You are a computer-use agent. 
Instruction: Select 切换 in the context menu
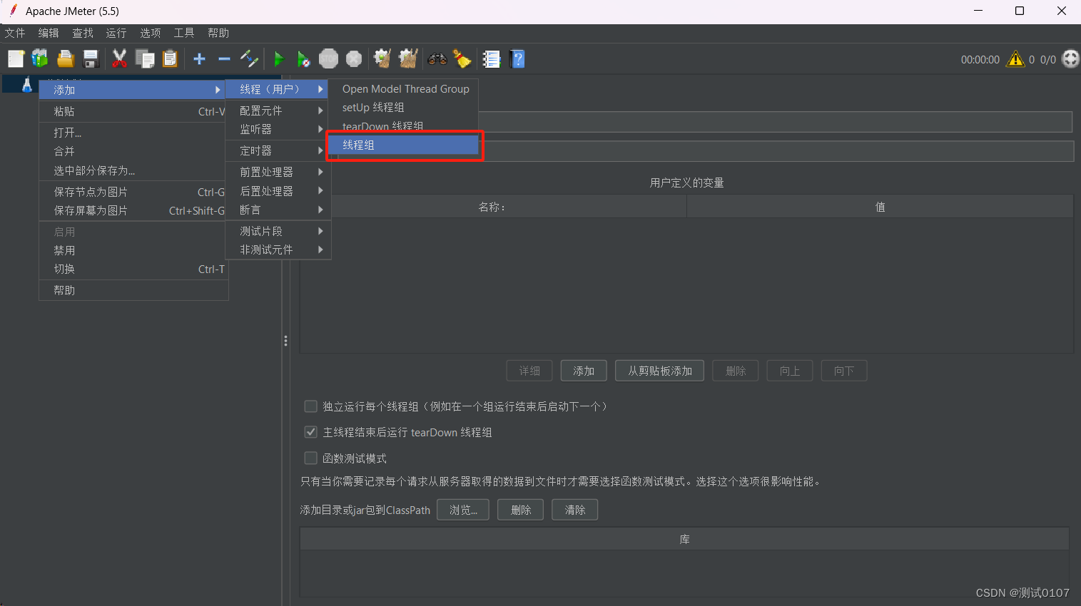[133, 269]
